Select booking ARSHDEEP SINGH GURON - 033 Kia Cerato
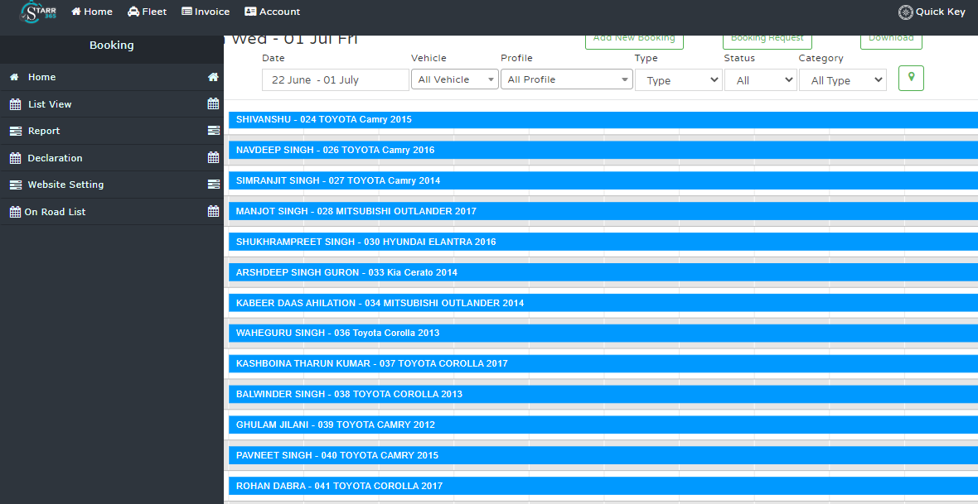978x504 pixels. (x=603, y=272)
